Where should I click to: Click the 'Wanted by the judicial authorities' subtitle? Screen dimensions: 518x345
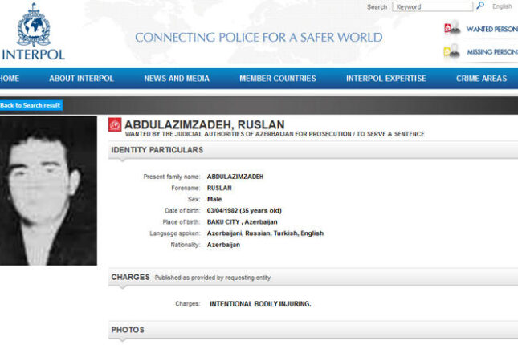click(x=275, y=134)
